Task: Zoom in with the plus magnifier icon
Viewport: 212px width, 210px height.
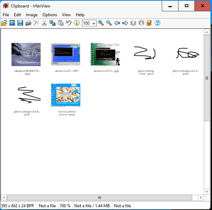Action: [x=101, y=23]
